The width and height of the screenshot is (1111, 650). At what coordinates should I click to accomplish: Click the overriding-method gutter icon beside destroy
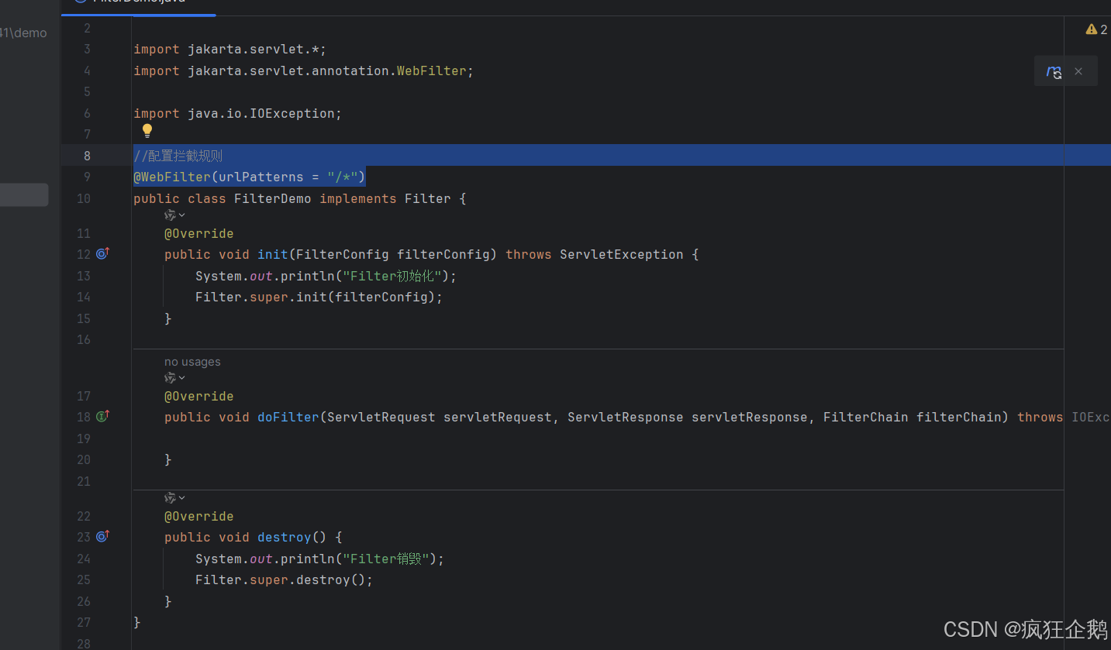[102, 536]
